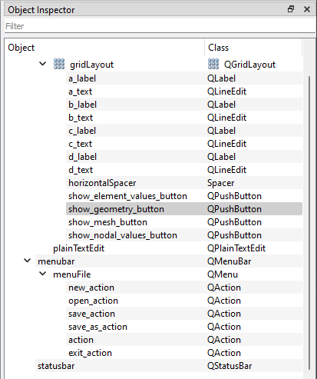
Task: Click the Spacer class cell
Action: tap(220, 183)
